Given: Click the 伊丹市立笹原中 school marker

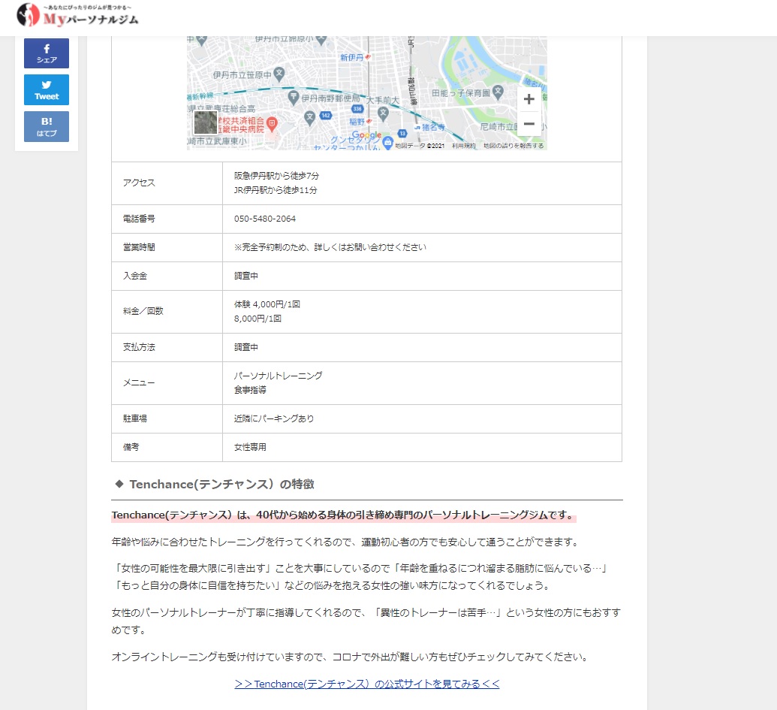Looking at the screenshot, I should click(279, 74).
